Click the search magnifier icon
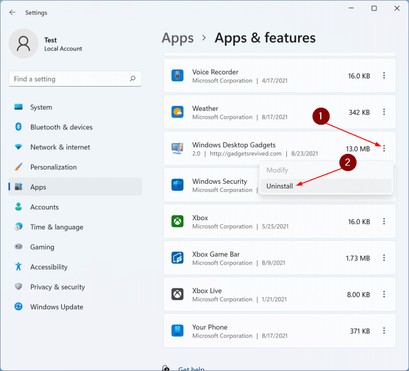This screenshot has width=409, height=371. 133,78
